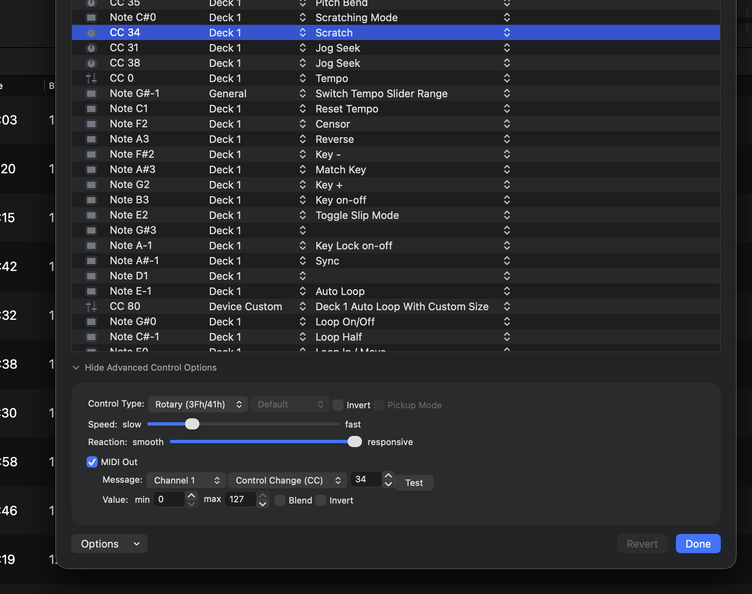Open target dropdown for Note G#-1 General
752x594 pixels.
pos(303,94)
